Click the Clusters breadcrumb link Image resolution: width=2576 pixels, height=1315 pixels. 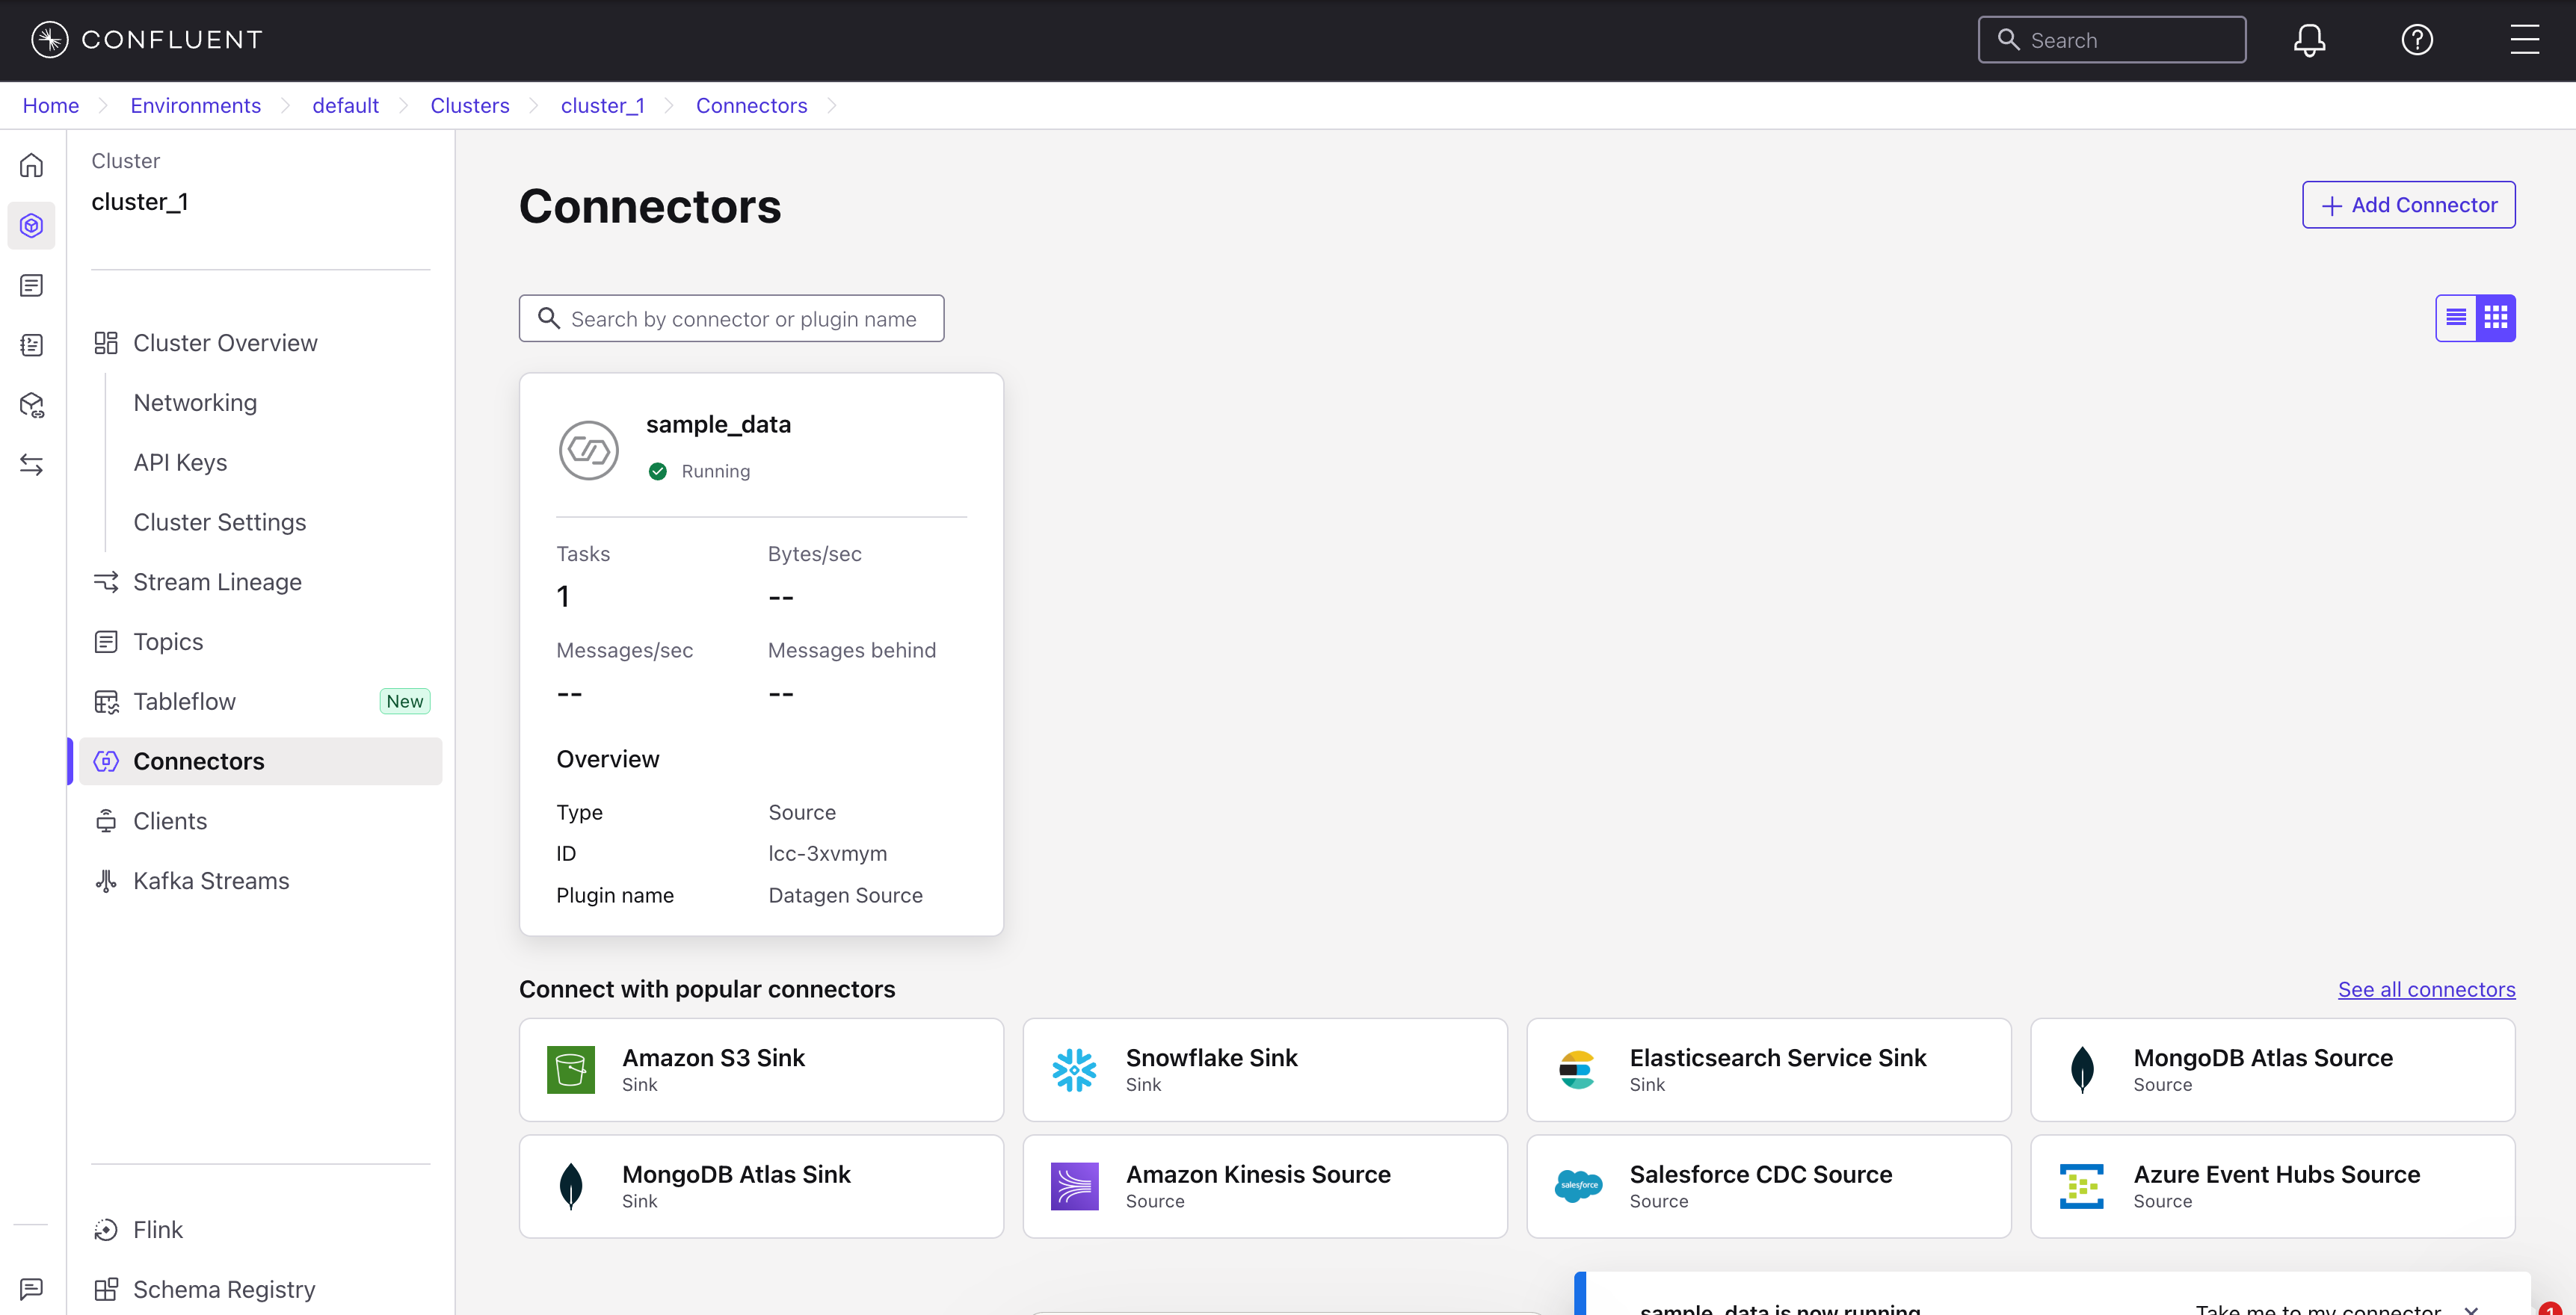[469, 106]
